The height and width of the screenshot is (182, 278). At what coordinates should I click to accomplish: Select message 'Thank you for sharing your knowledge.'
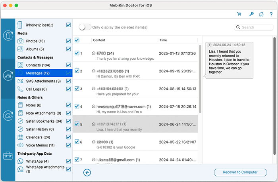coord(135,53)
